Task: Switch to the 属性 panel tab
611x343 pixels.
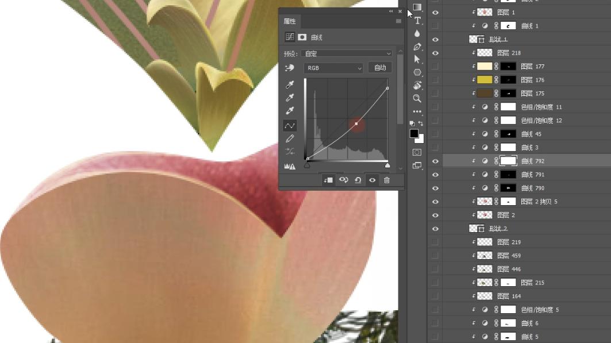Action: pos(290,21)
